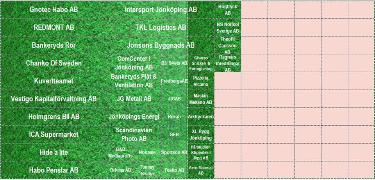Image resolution: width=375 pixels, height=180 pixels.
Task: Select the Kuvertteamet sponsor cell
Action: pyautogui.click(x=54, y=81)
